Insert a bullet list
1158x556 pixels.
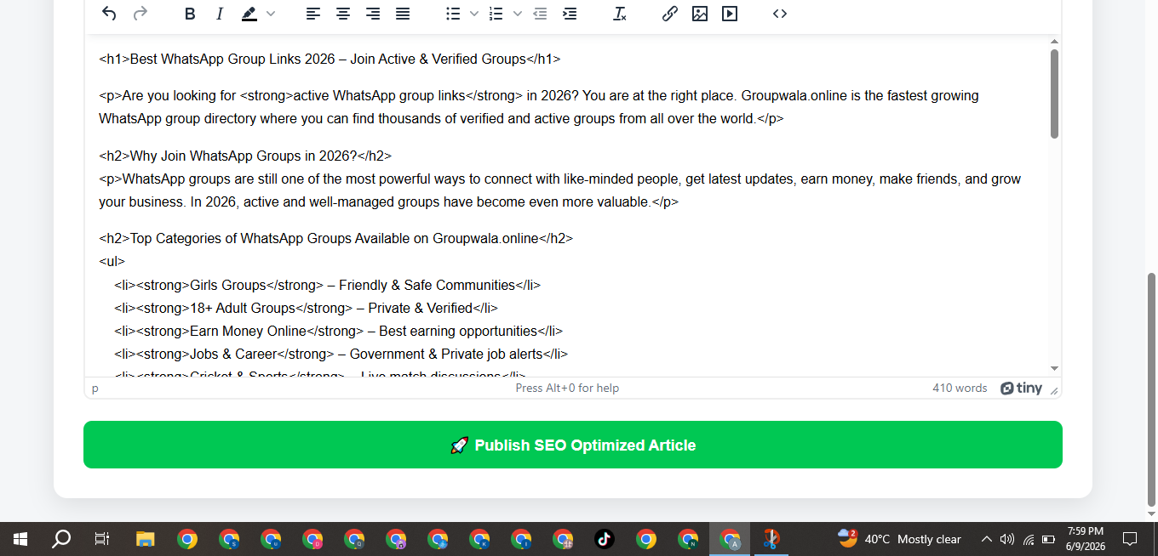pos(453,14)
